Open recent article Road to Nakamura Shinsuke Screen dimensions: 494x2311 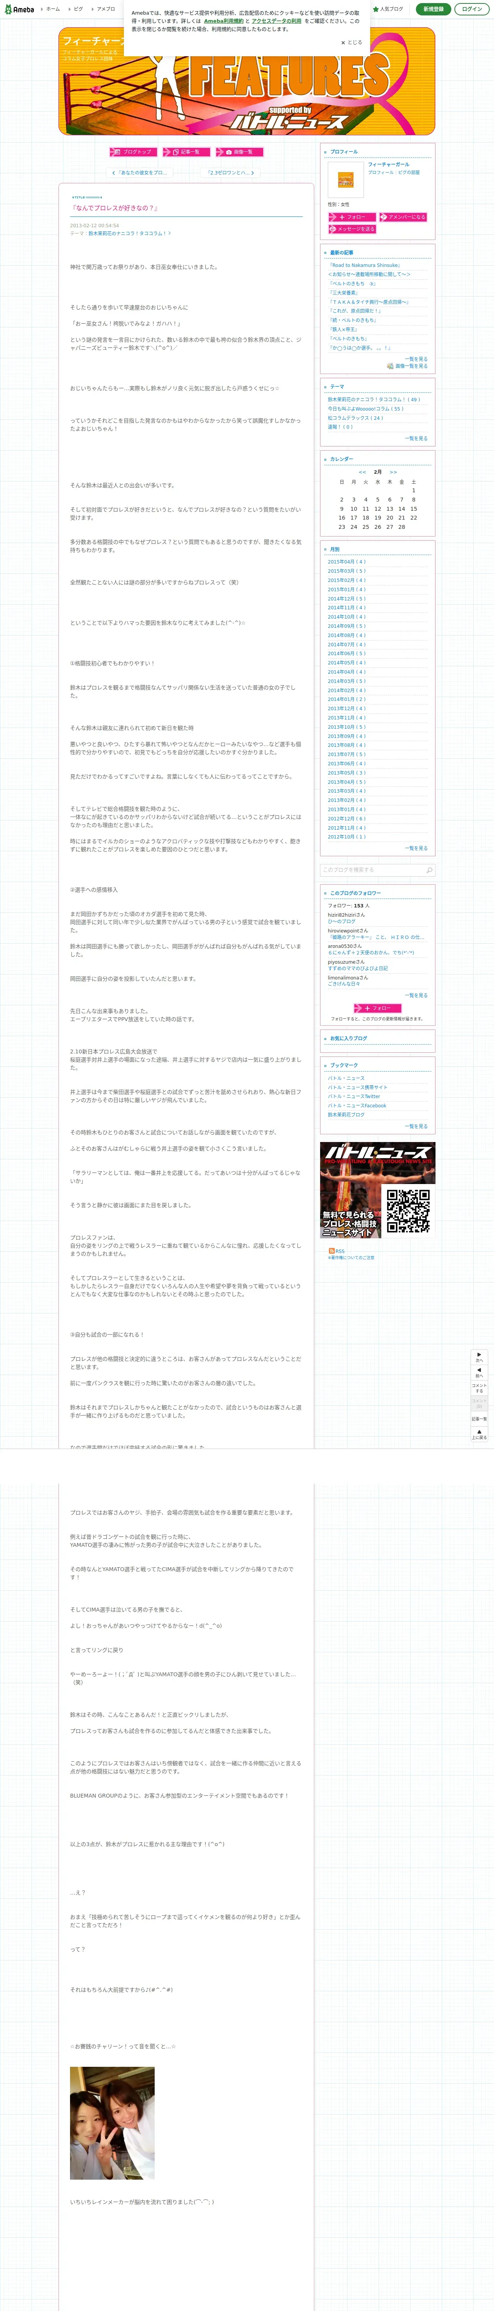[x=364, y=265]
